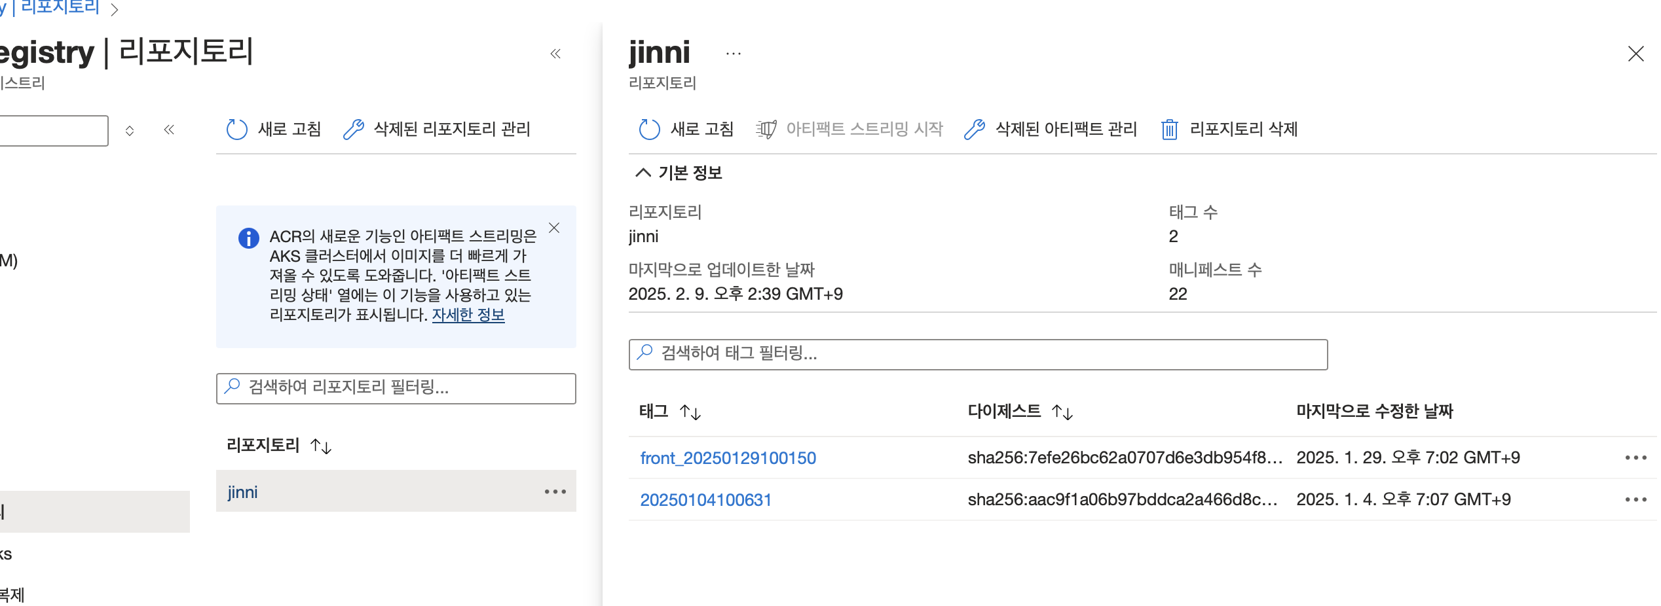The height and width of the screenshot is (606, 1661).
Task: Collapse the repositories pane with double chevron
Action: click(557, 53)
